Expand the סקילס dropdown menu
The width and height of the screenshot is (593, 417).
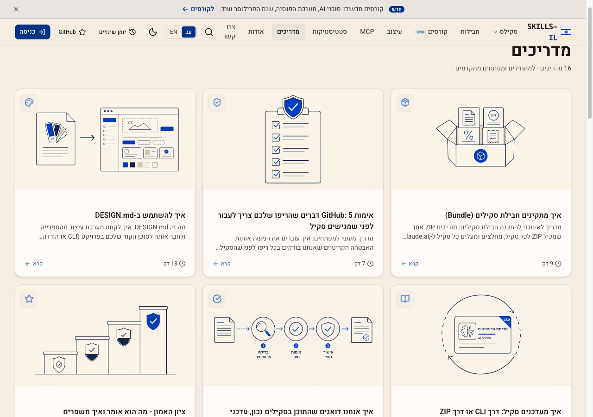click(505, 32)
